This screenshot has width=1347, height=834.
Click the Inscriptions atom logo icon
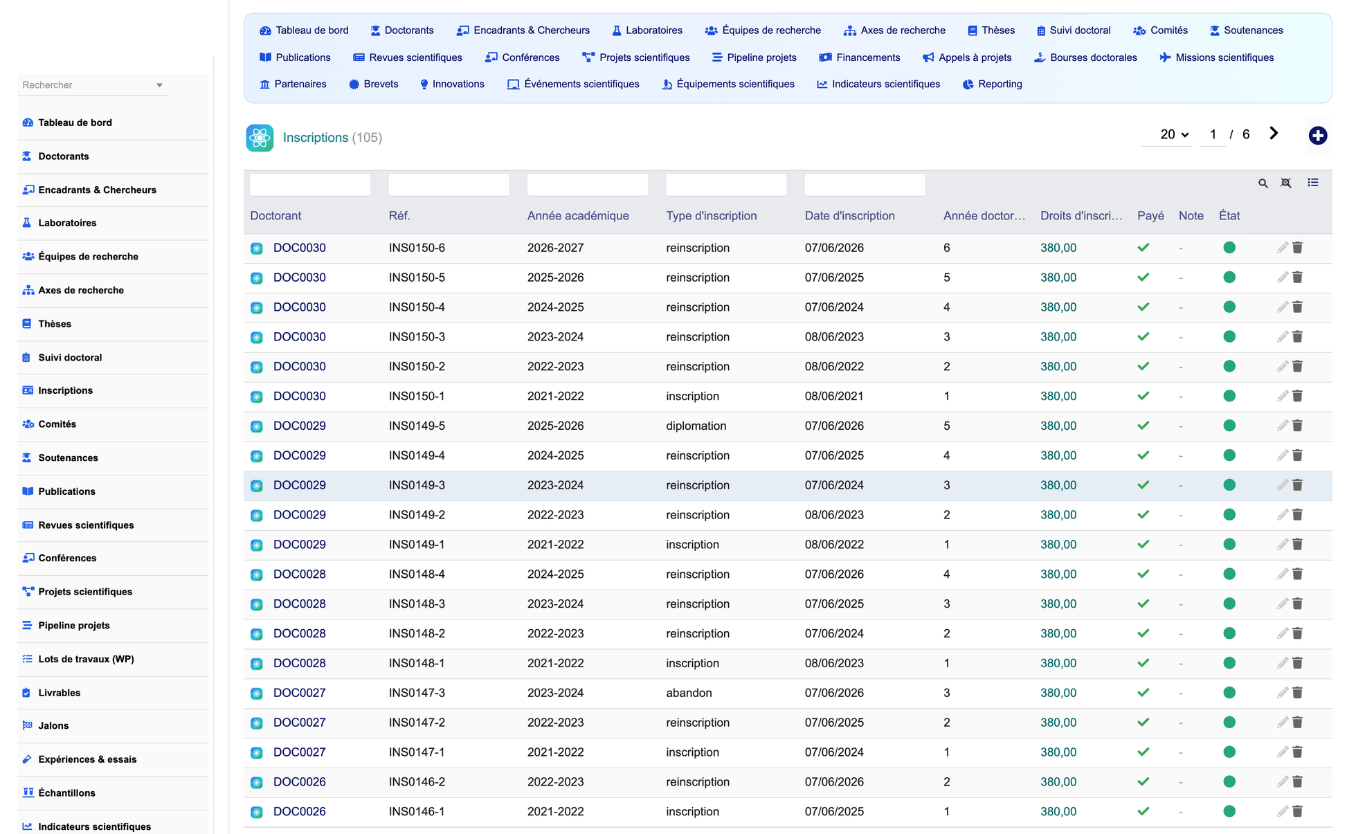[x=260, y=138]
